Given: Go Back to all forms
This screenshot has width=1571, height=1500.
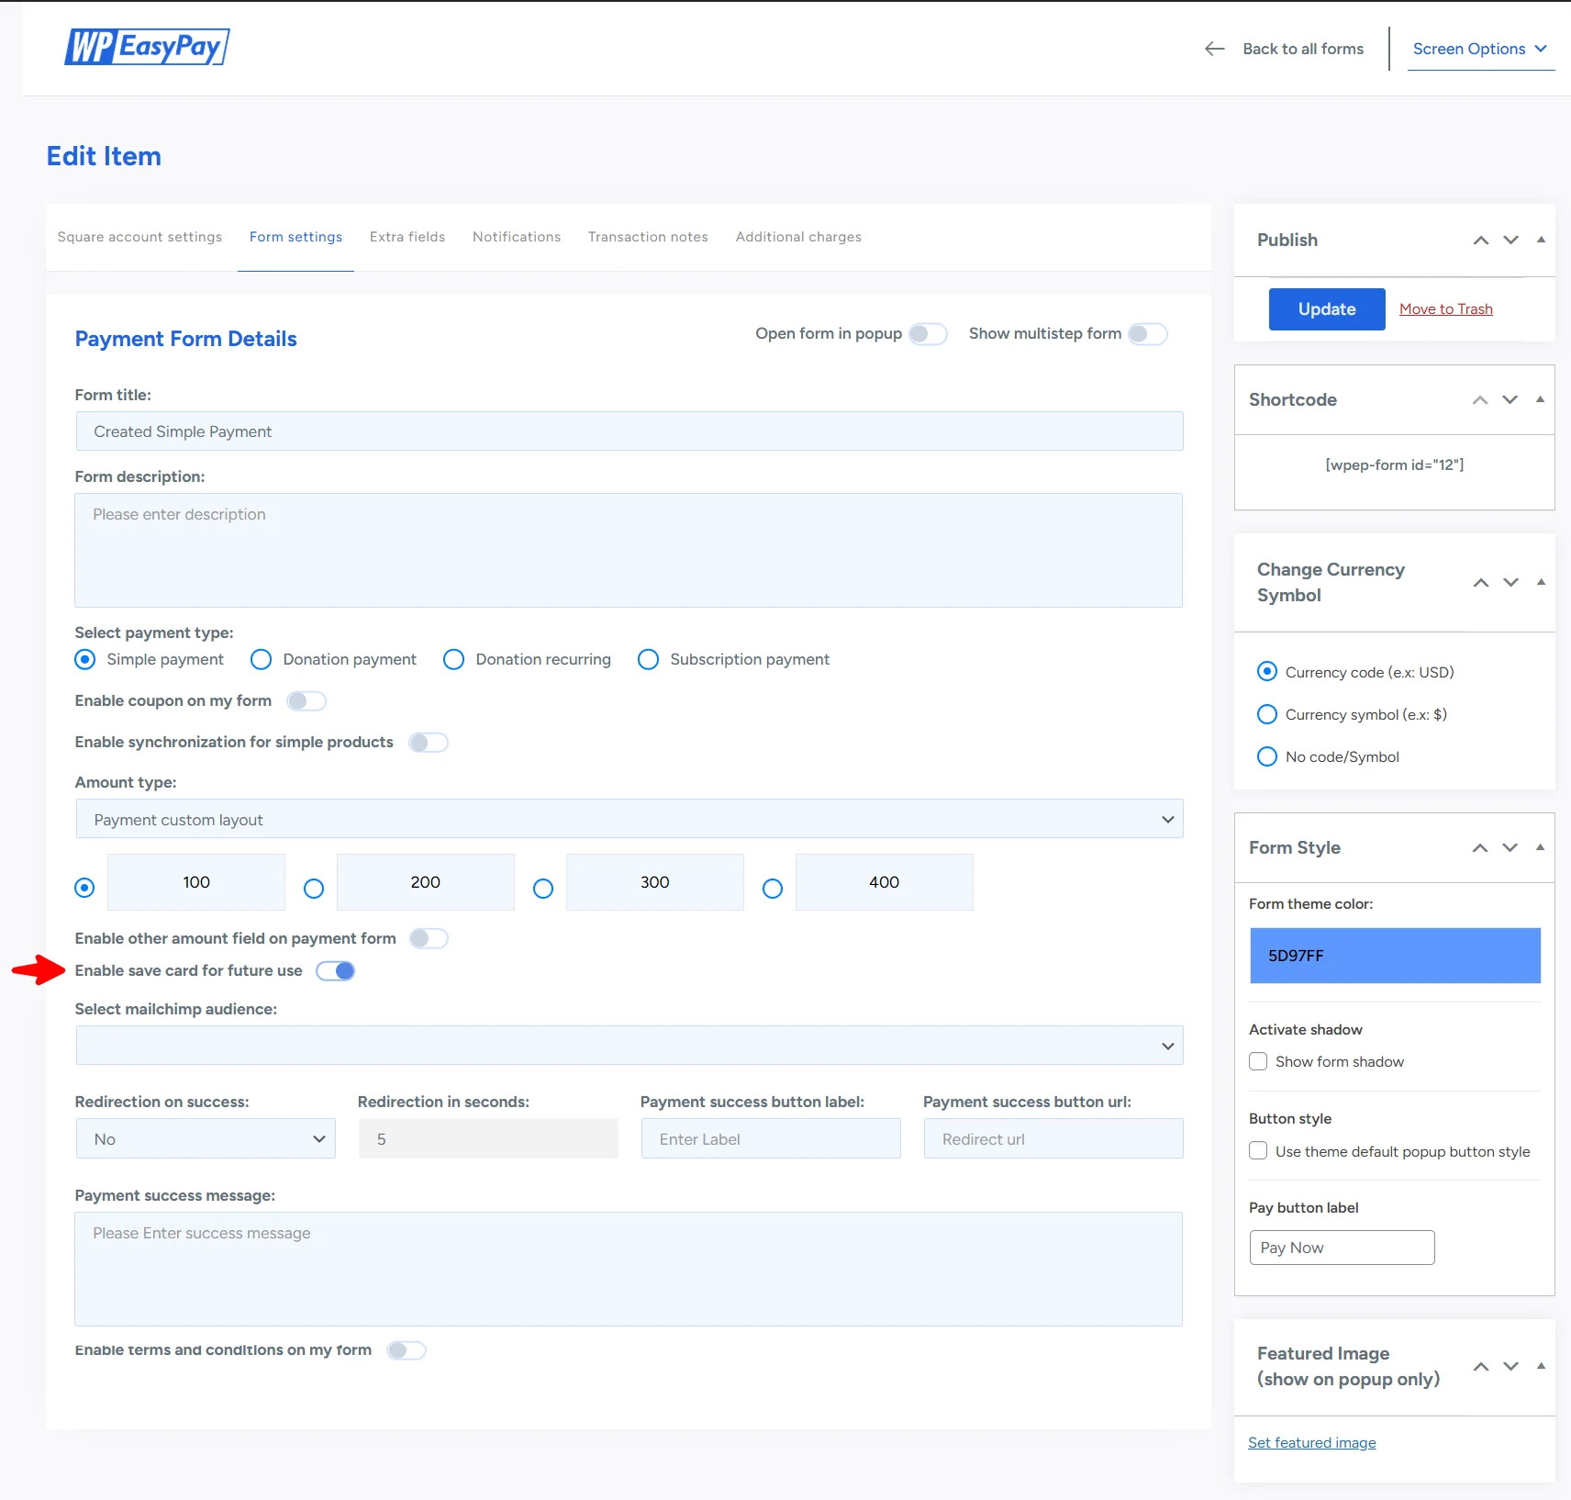Looking at the screenshot, I should click(x=1303, y=49).
